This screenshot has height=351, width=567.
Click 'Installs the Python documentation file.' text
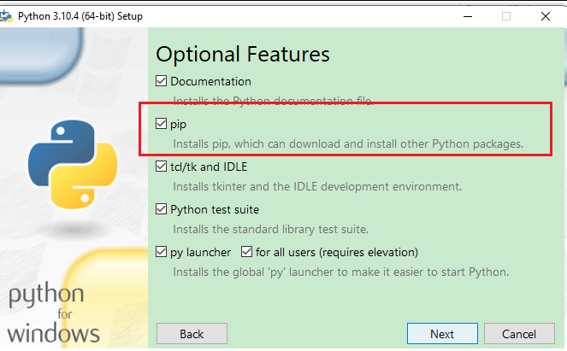[273, 101]
